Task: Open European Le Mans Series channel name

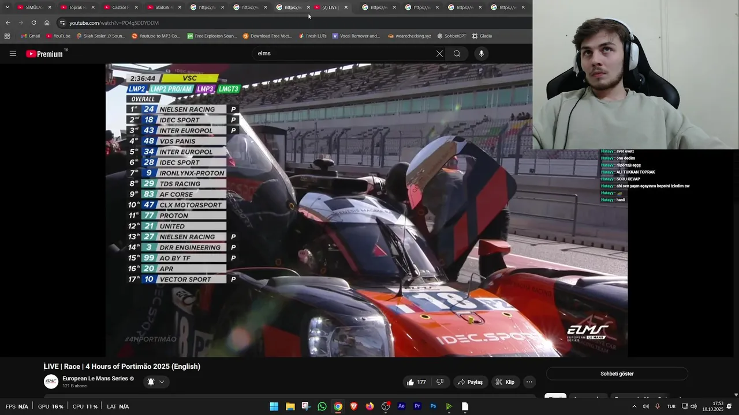Action: (95, 378)
